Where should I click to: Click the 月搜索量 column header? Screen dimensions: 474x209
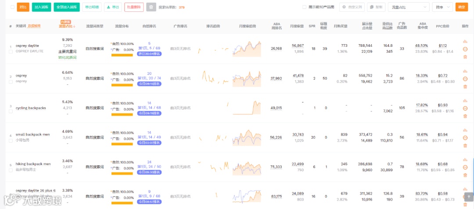click(297, 26)
